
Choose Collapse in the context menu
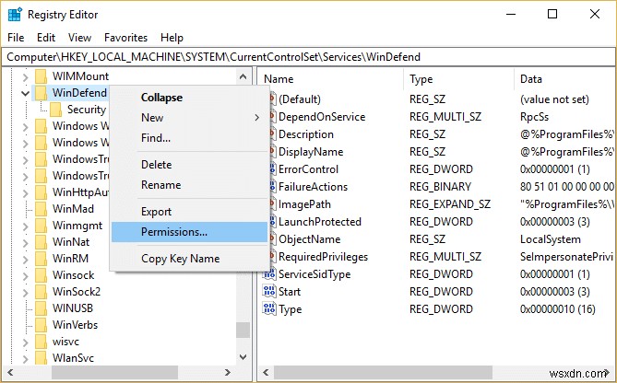tap(189, 98)
